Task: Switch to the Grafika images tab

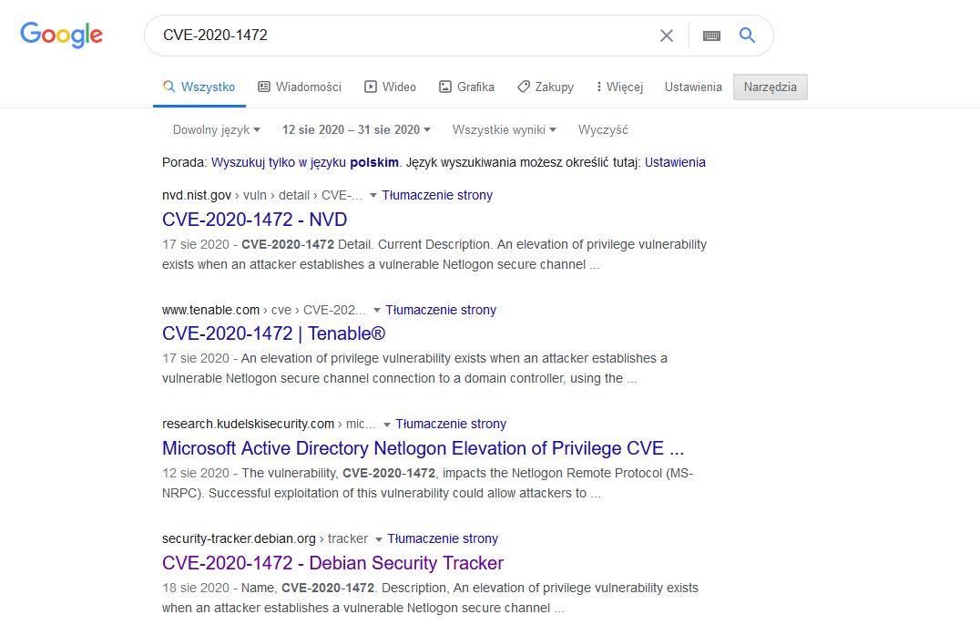Action: [466, 87]
